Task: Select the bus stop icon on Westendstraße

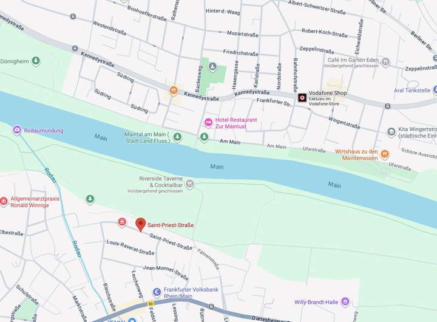Action: coord(73,16)
